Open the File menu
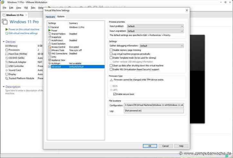The height and width of the screenshot is (158, 233). 4,8
